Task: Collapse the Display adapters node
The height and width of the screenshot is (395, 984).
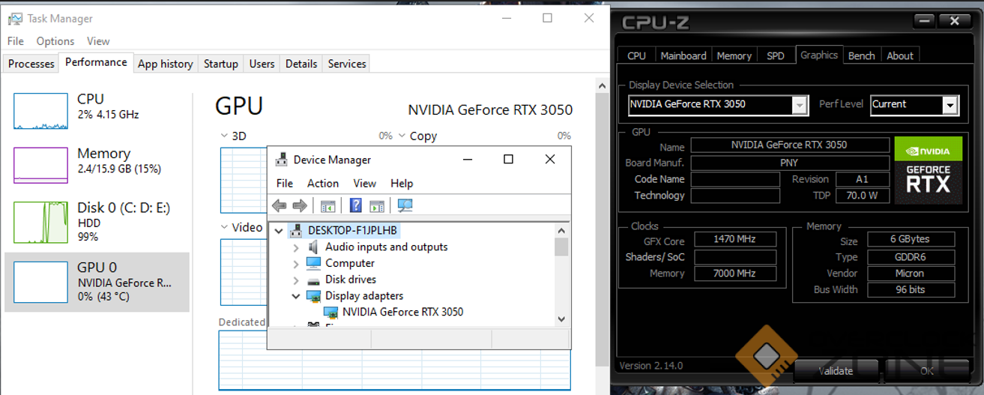Action: click(x=295, y=296)
